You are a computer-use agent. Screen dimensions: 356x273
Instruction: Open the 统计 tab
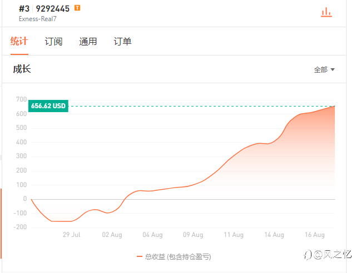point(19,41)
